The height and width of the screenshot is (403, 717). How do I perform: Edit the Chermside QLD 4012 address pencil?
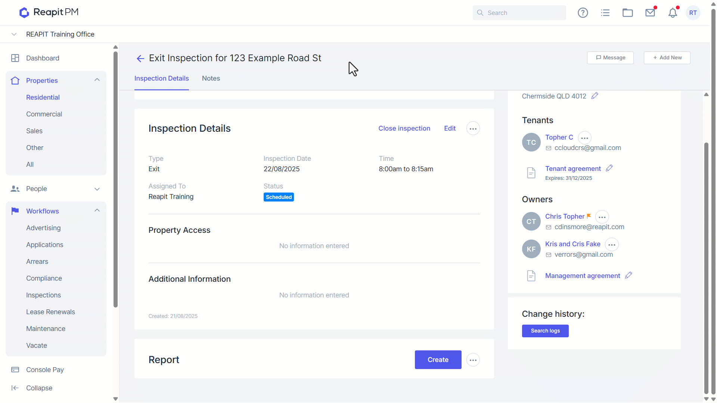[x=595, y=96]
